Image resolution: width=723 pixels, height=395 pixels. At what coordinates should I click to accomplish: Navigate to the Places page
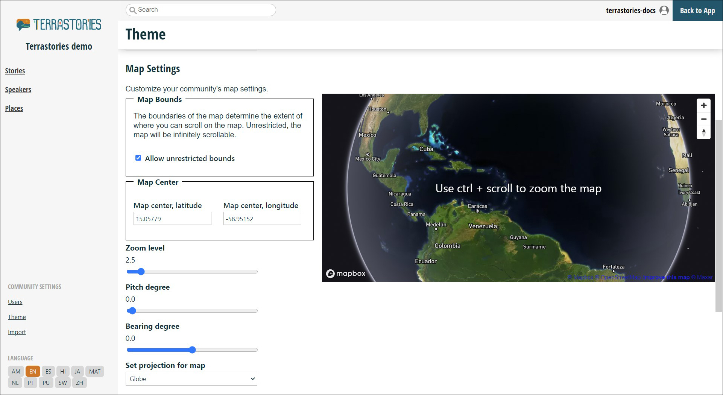click(x=14, y=108)
